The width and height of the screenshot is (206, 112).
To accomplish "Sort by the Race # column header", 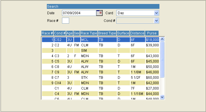I will tap(47, 33).
